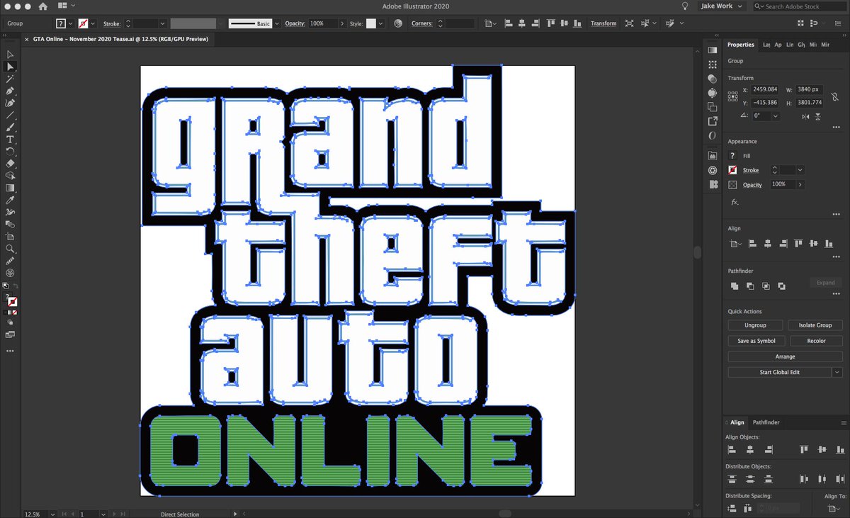Screen dimensions: 850x518
Task: Select the Pen tool
Action: pyautogui.click(x=10, y=91)
